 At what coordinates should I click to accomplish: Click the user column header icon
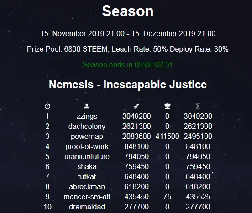tap(87, 106)
